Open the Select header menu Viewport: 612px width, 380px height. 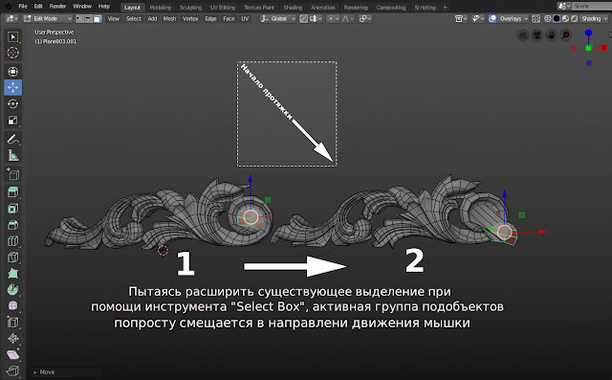(134, 18)
